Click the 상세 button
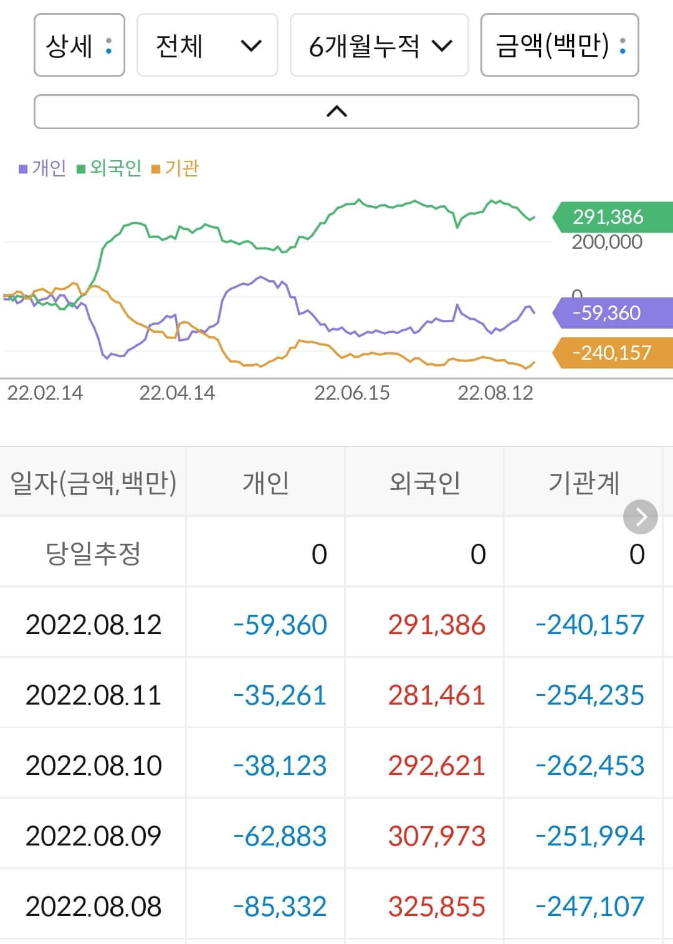673x944 pixels. pos(79,46)
